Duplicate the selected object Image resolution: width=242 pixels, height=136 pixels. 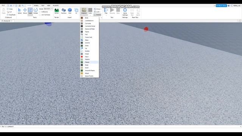[x=11, y=15]
